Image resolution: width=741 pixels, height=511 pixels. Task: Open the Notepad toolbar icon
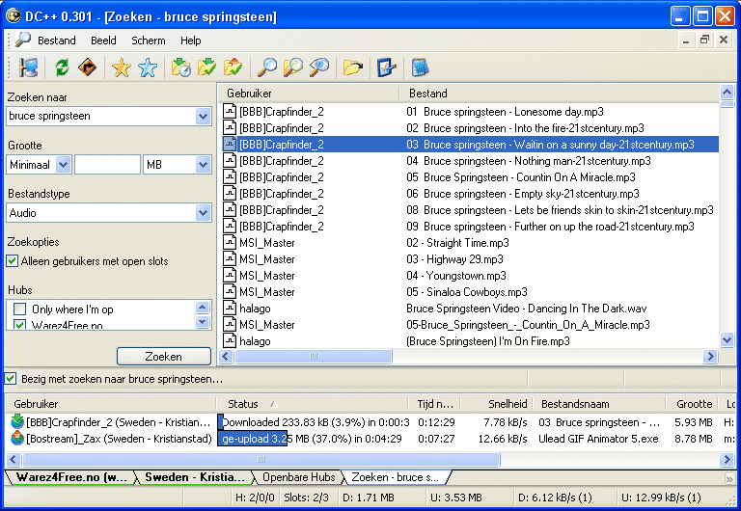420,67
